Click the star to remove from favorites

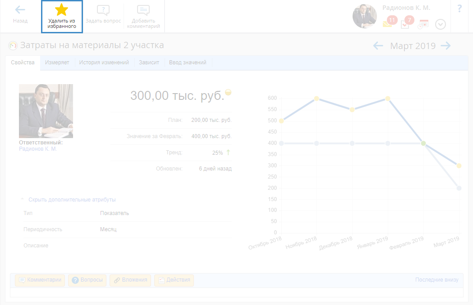pyautogui.click(x=61, y=10)
